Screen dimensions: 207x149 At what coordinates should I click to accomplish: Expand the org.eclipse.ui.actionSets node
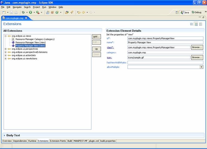click(5, 55)
